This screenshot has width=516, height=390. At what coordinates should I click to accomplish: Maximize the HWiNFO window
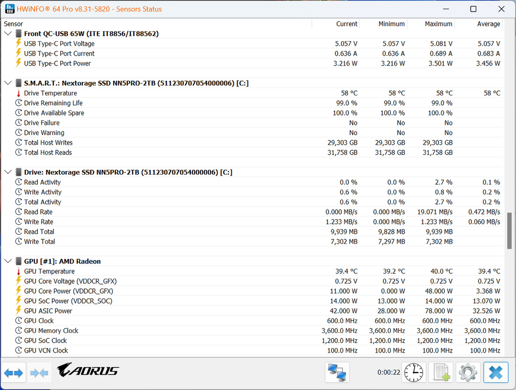tap(473, 9)
